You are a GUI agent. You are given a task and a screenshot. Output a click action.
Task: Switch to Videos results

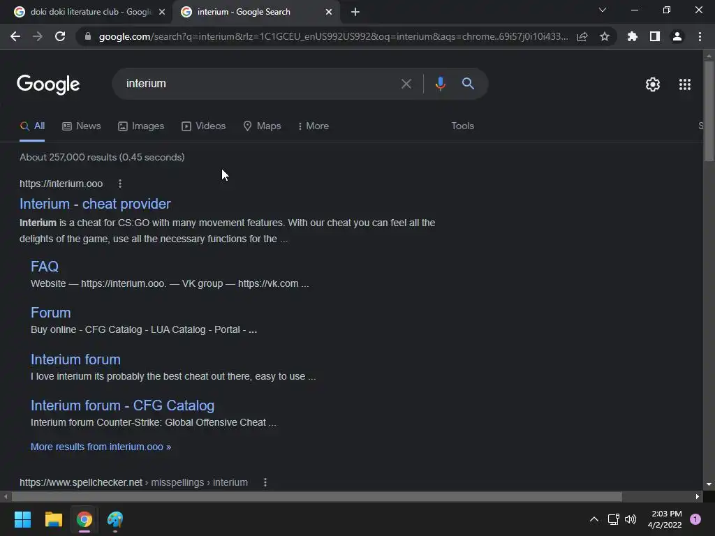(x=203, y=126)
